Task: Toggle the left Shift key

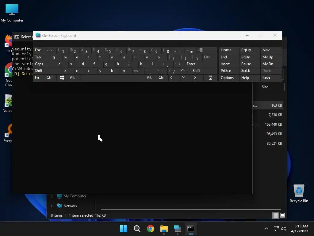Action: [48, 71]
